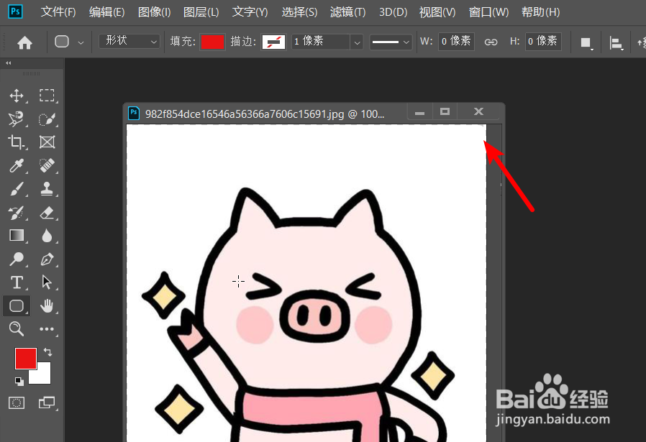Select the Eraser tool
Image resolution: width=646 pixels, height=442 pixels.
pos(47,212)
